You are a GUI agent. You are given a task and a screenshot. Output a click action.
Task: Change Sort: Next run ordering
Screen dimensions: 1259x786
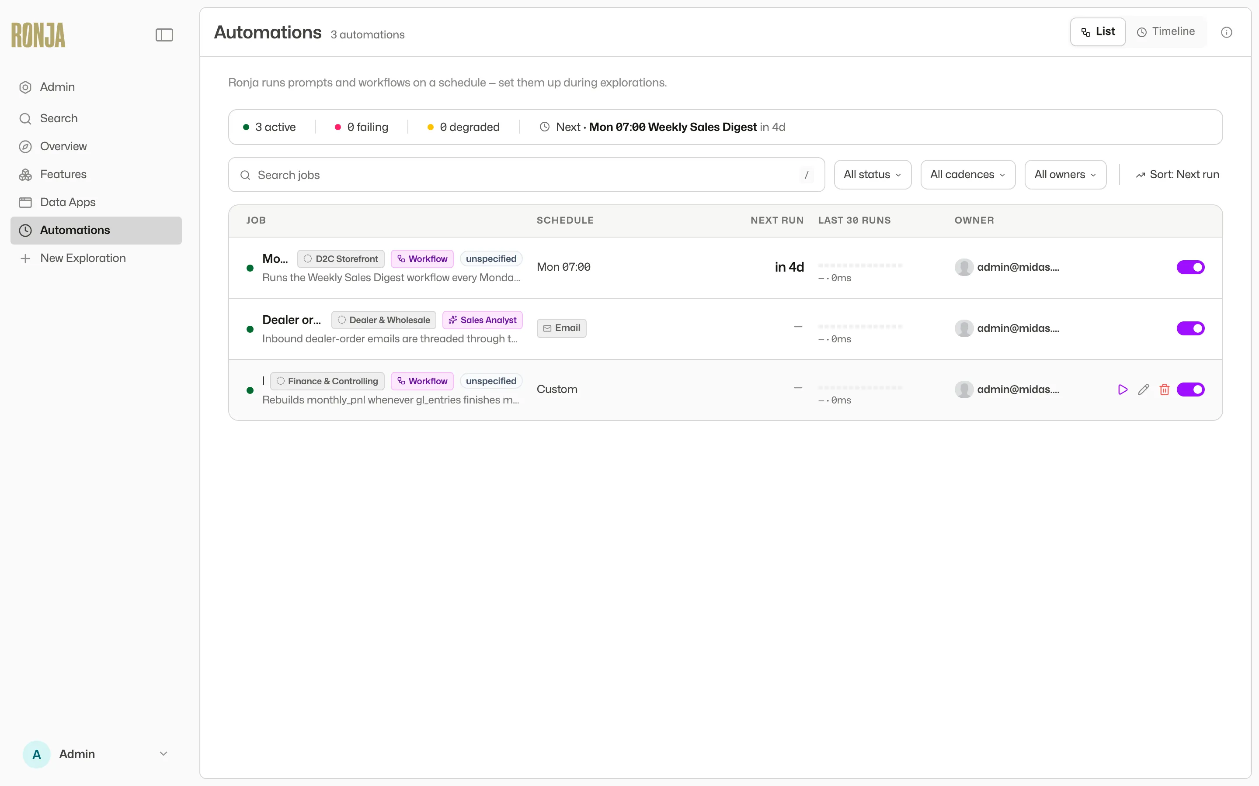pos(1177,175)
